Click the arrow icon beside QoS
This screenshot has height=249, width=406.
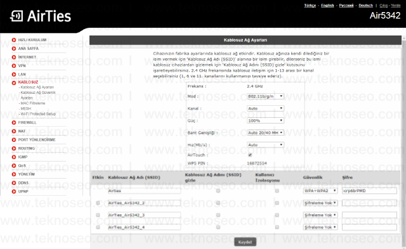14,165
